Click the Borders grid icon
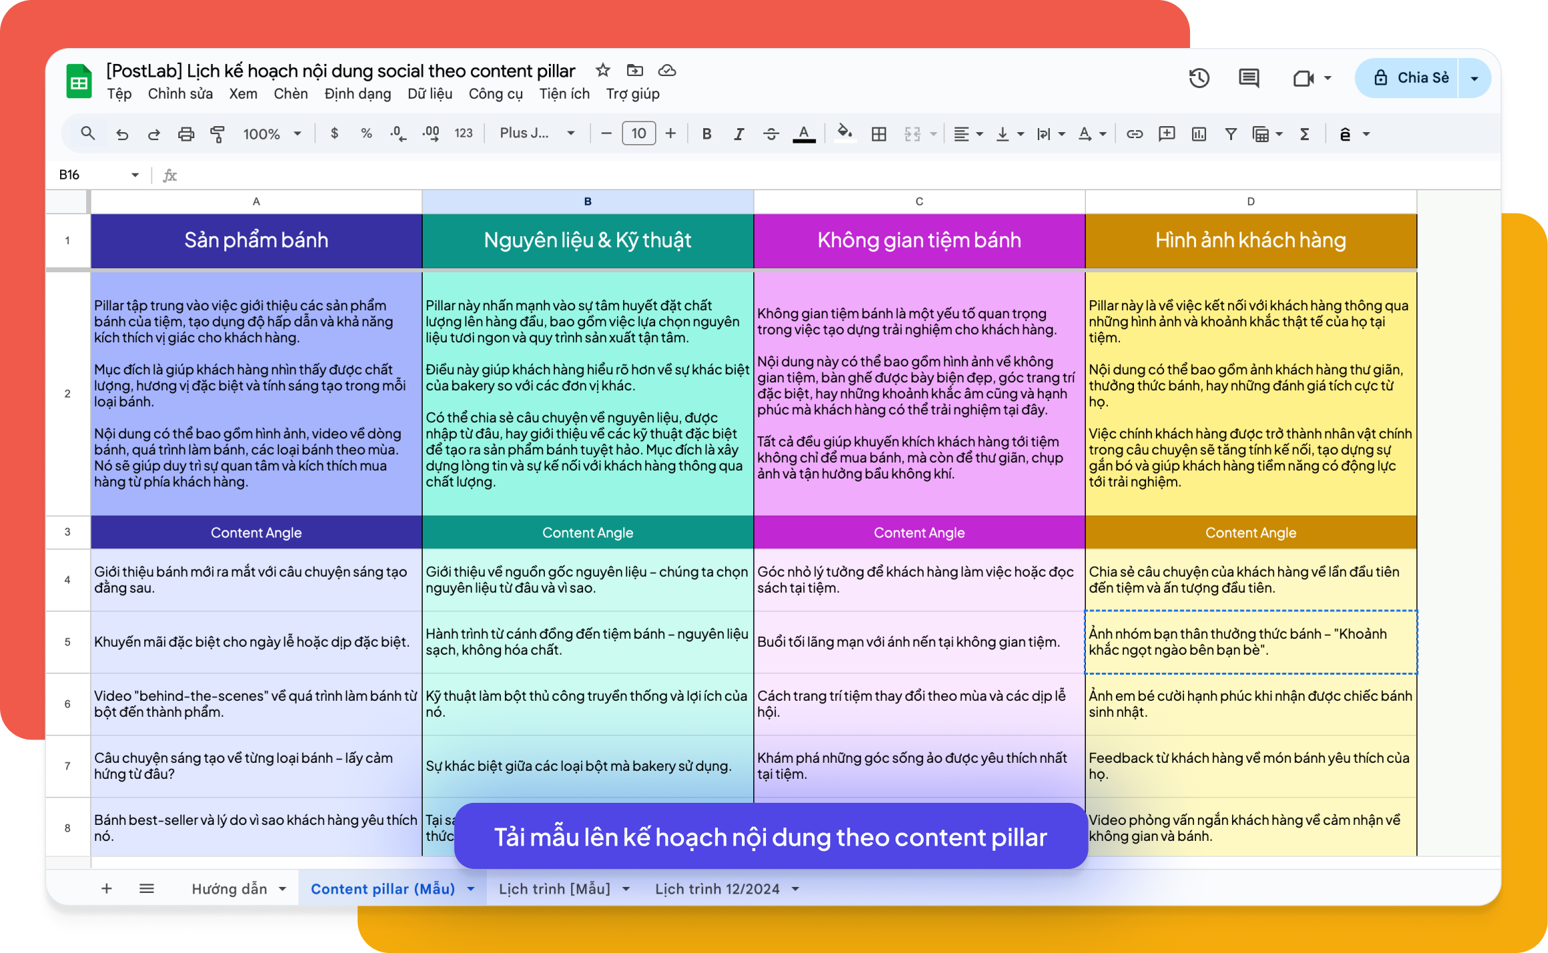The image size is (1548, 953). 879,134
